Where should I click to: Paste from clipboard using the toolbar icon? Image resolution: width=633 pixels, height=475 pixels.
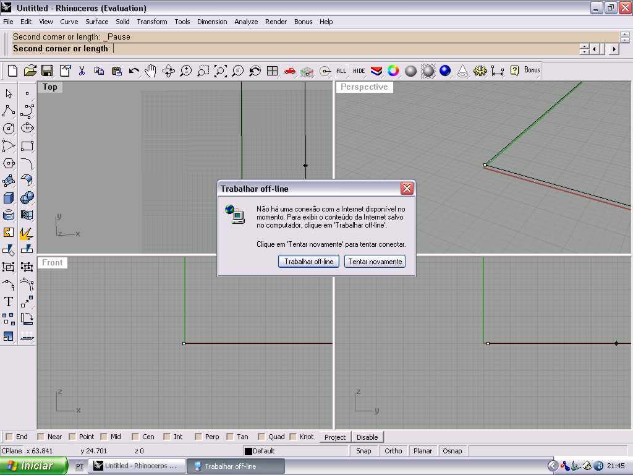[x=117, y=71]
